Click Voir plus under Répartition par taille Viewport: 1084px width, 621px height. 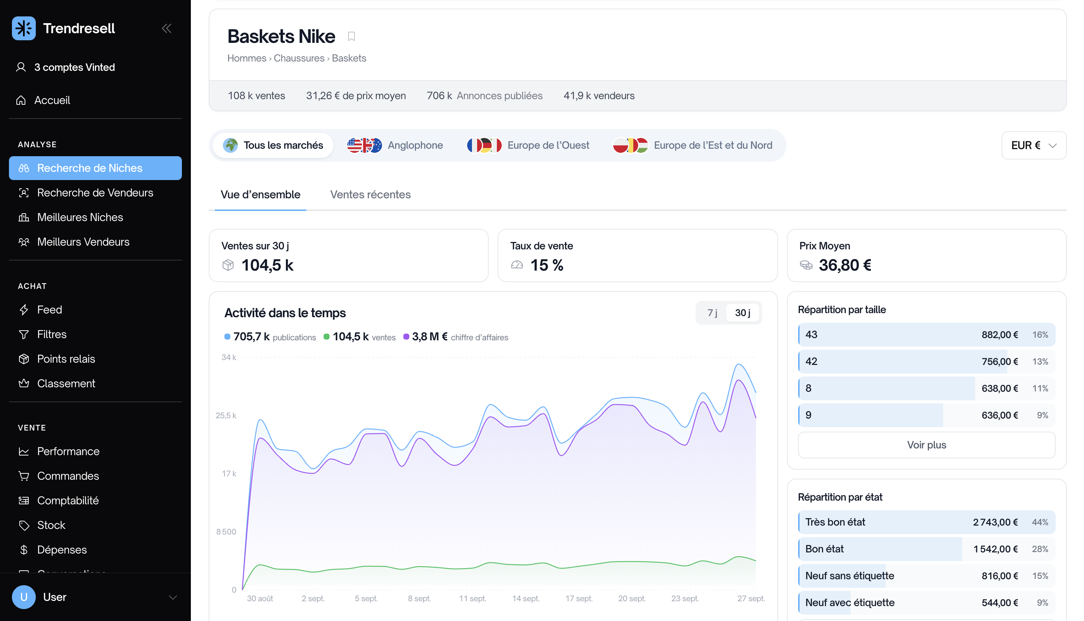click(926, 445)
